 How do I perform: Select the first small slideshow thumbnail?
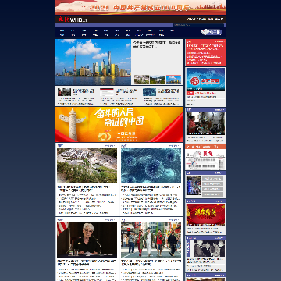point(141,80)
